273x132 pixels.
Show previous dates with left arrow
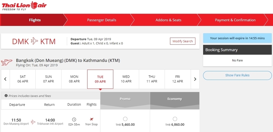click(5, 79)
